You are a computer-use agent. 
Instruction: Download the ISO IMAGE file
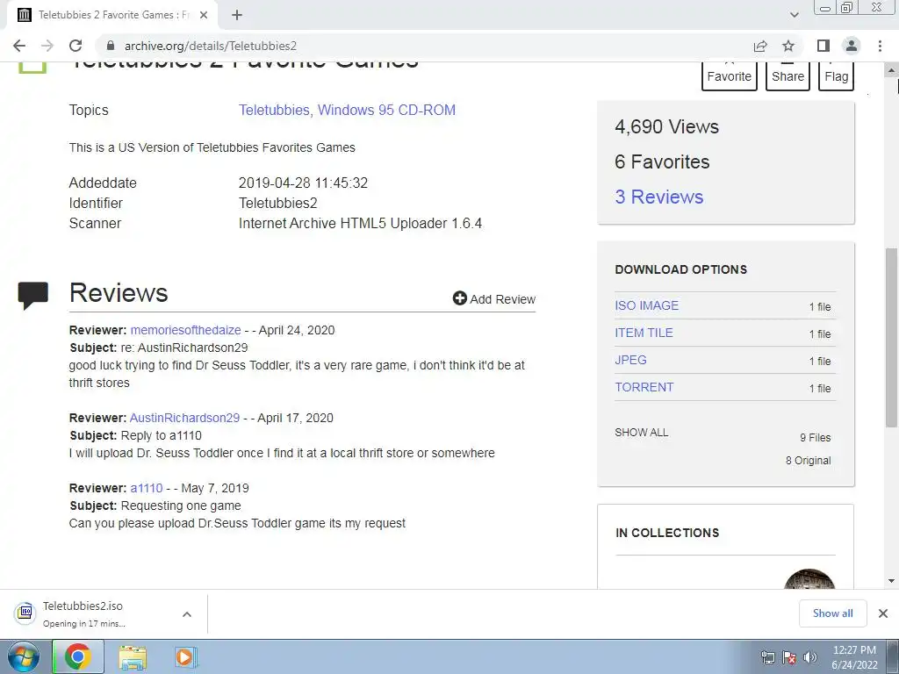(646, 305)
